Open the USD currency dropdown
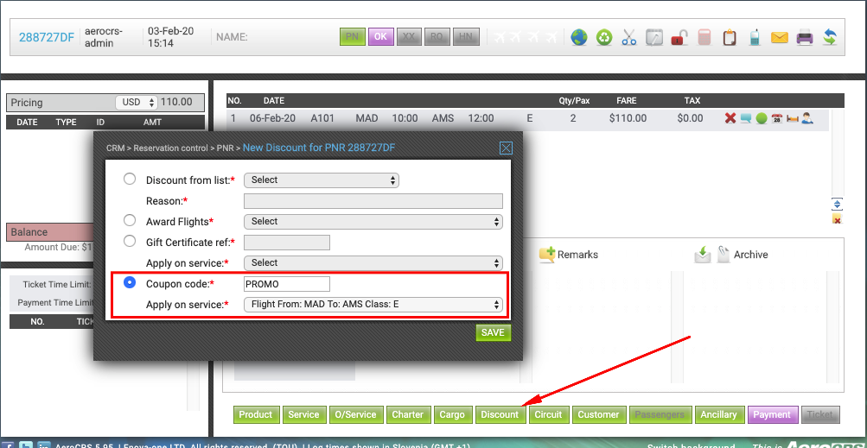The image size is (867, 448). pos(137,102)
